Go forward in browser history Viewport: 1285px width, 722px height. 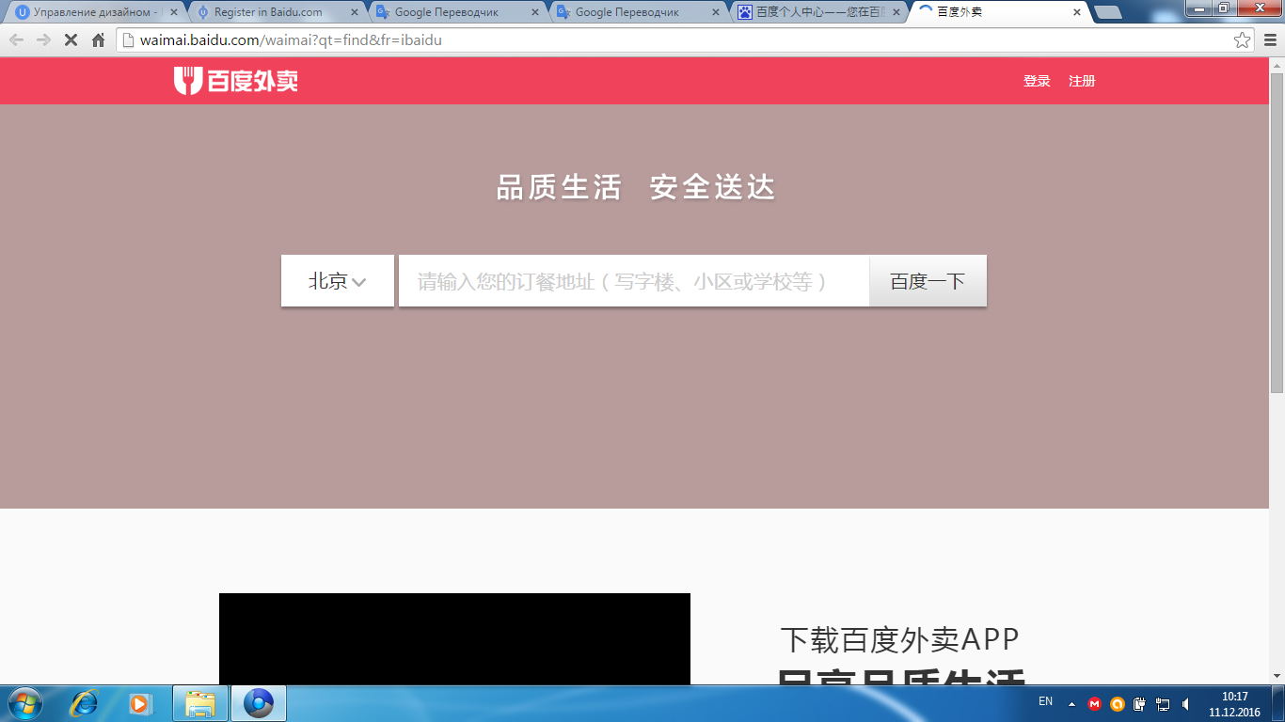tap(43, 40)
